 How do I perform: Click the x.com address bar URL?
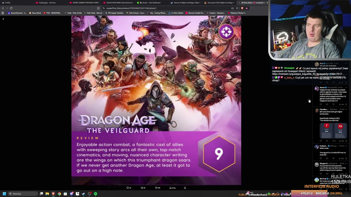[131, 8]
